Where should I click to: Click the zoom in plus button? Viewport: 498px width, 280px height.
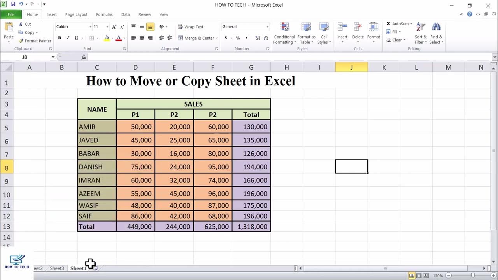494,276
